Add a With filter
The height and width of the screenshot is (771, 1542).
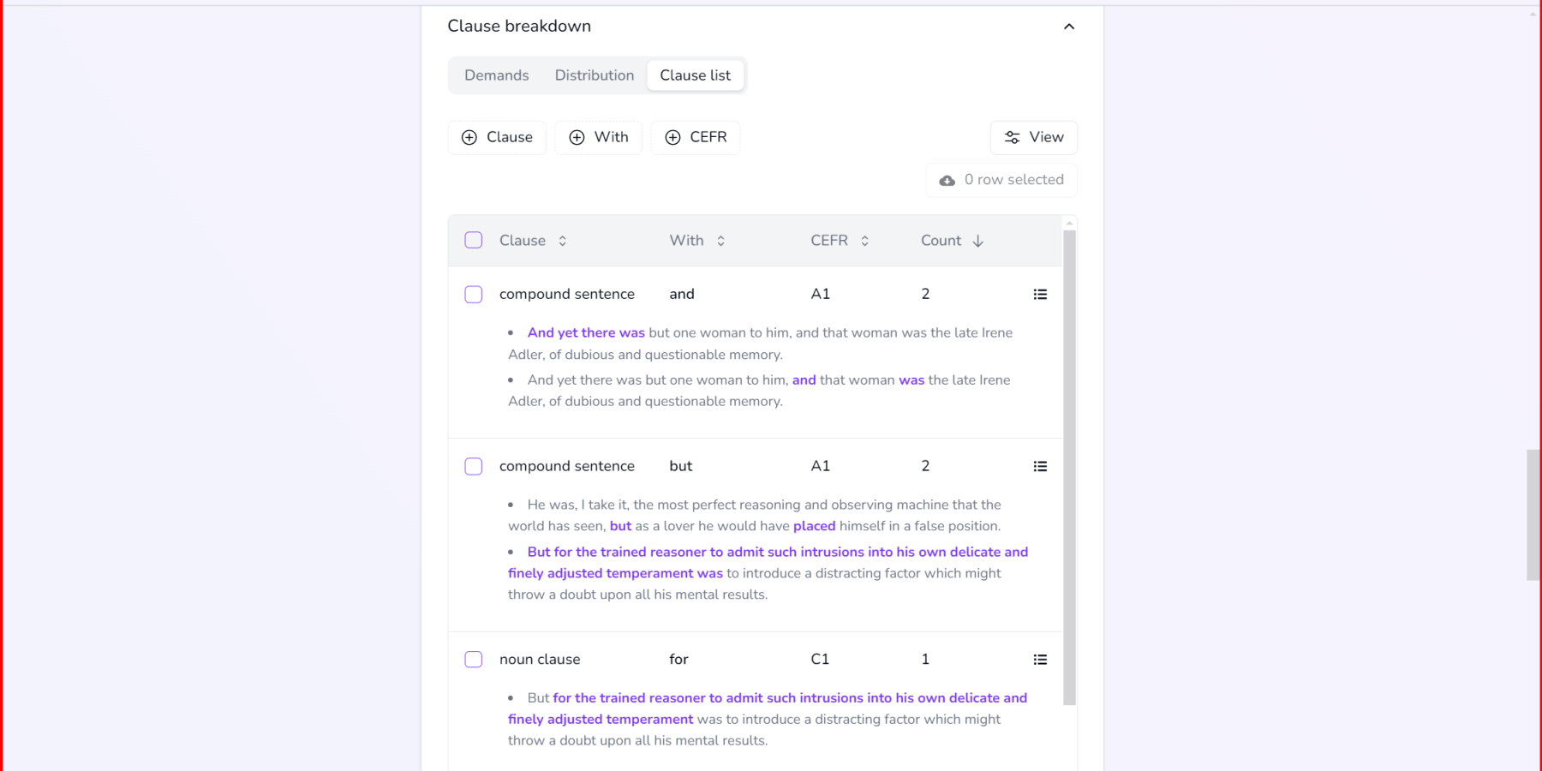599,137
